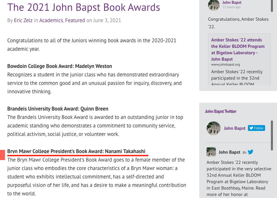
Task: Click the John Bapst round avatar in Twitter header
Action: click(214, 128)
